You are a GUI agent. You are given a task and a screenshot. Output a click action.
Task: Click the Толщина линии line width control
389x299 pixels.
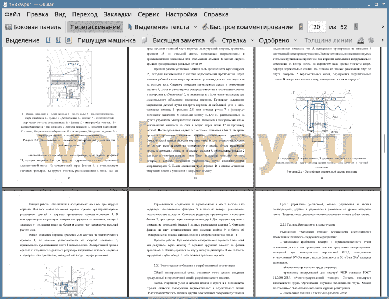tap(328, 40)
